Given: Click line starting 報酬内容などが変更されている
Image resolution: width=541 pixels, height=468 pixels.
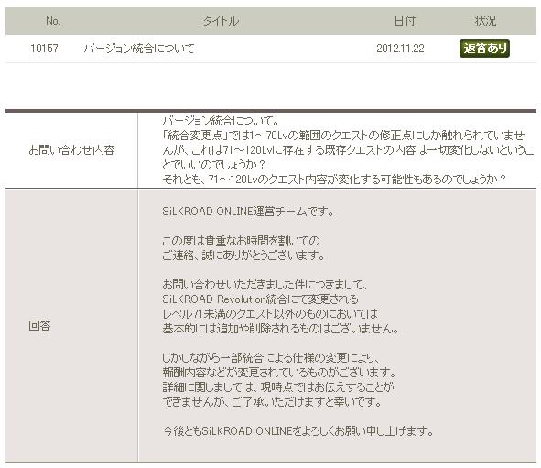Looking at the screenshot, I should pos(279,373).
